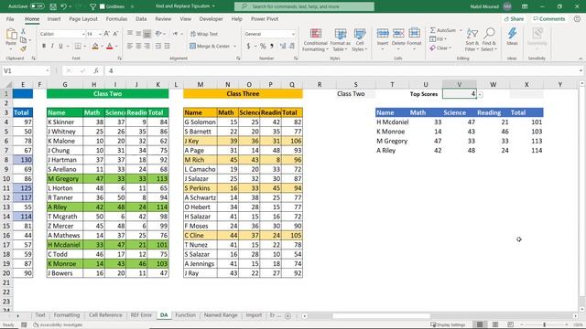Increase font size with larger A icon
The width and height of the screenshot is (586, 329).
(106, 34)
